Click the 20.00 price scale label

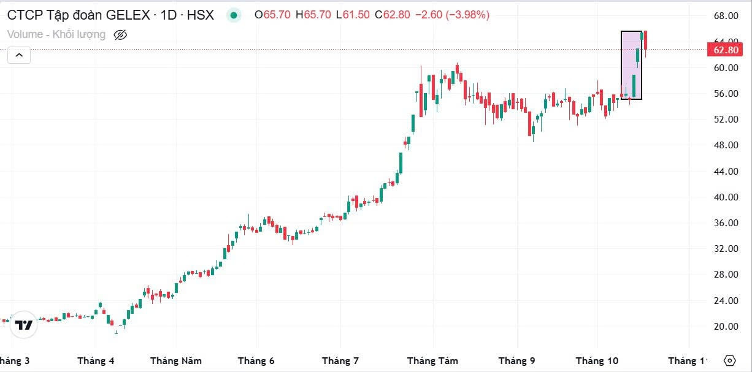pyautogui.click(x=724, y=327)
